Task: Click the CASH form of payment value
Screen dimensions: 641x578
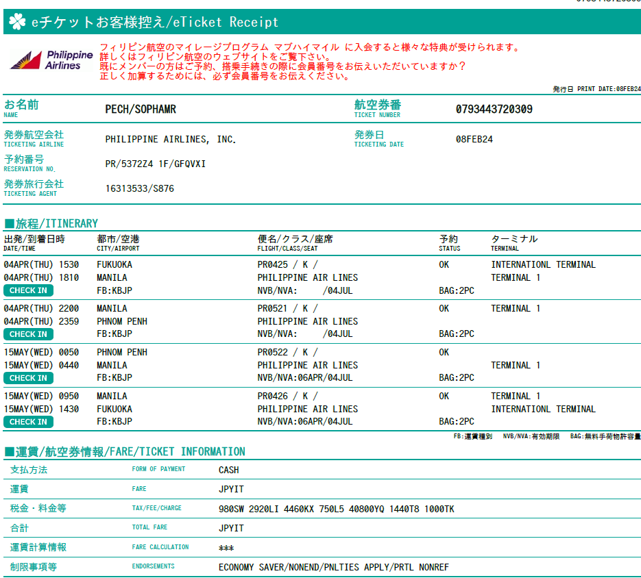Action: click(229, 470)
